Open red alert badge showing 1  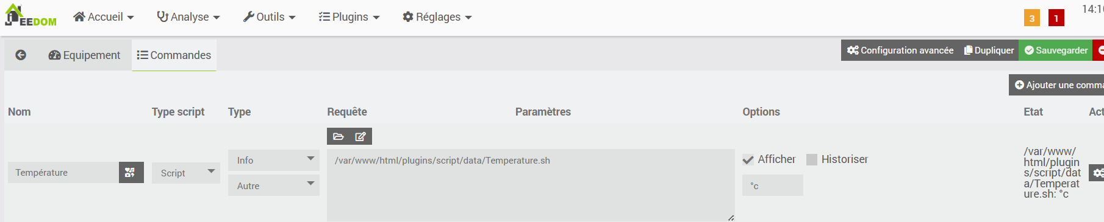pyautogui.click(x=1056, y=18)
